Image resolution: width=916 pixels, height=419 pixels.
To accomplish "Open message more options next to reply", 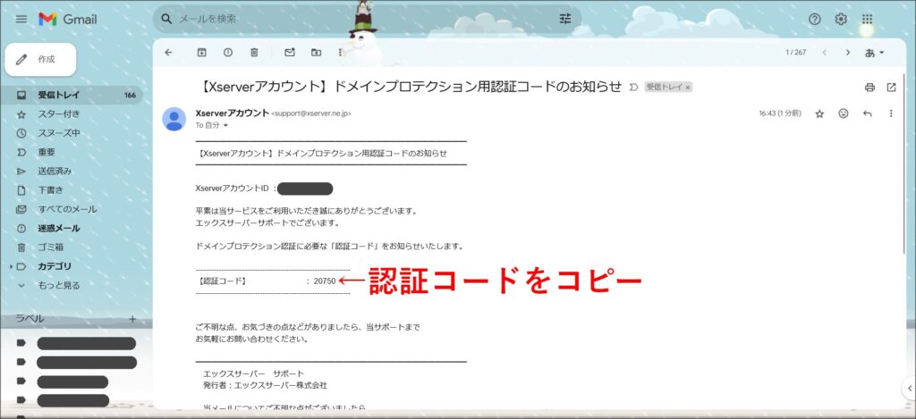I will pyautogui.click(x=891, y=113).
